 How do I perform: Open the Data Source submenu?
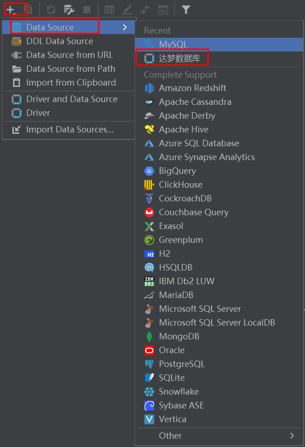pyautogui.click(x=68, y=27)
